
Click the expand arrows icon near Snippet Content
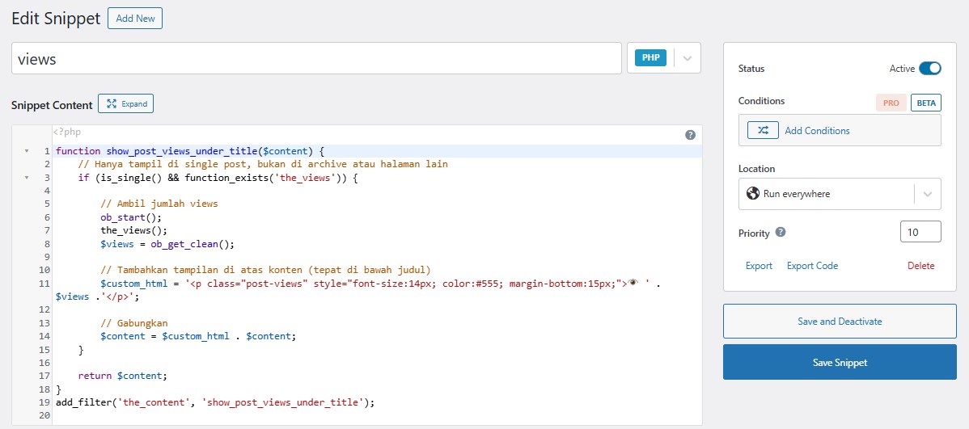tap(112, 103)
